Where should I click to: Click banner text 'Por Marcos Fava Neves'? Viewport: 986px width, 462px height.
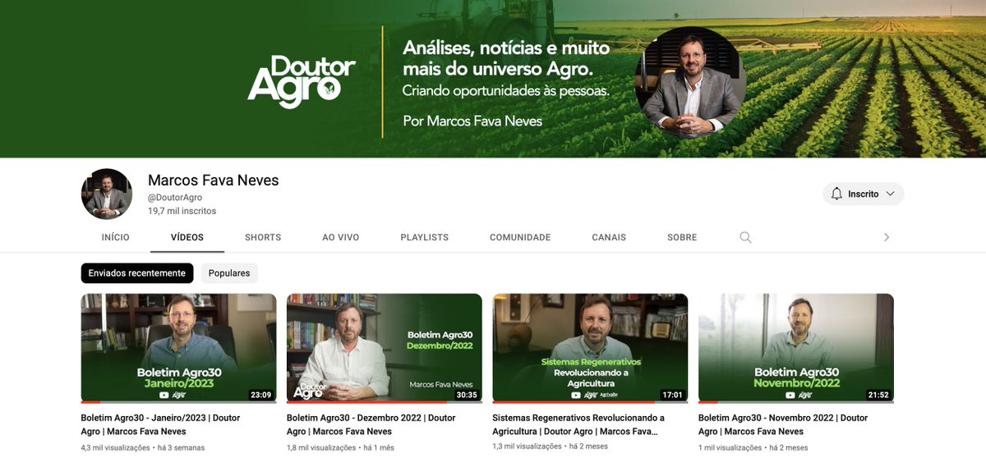click(472, 121)
